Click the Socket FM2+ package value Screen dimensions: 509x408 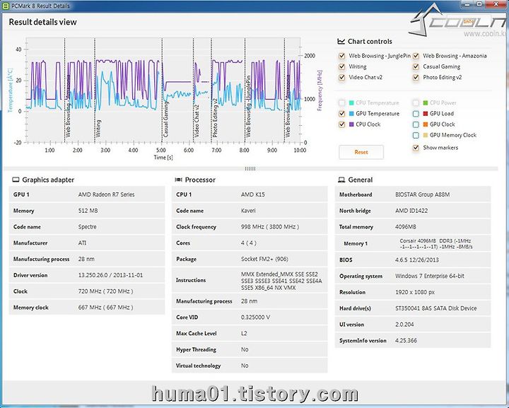(x=264, y=259)
